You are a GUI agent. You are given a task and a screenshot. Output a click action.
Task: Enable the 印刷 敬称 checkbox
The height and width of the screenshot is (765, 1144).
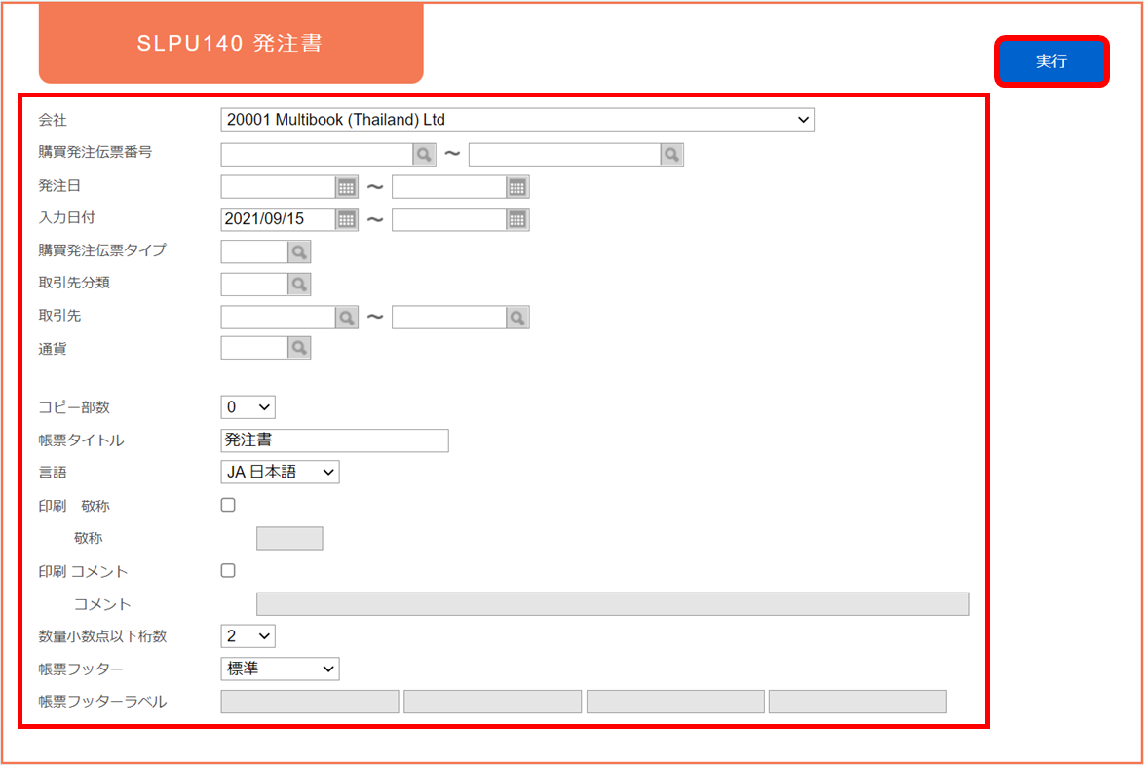[228, 505]
